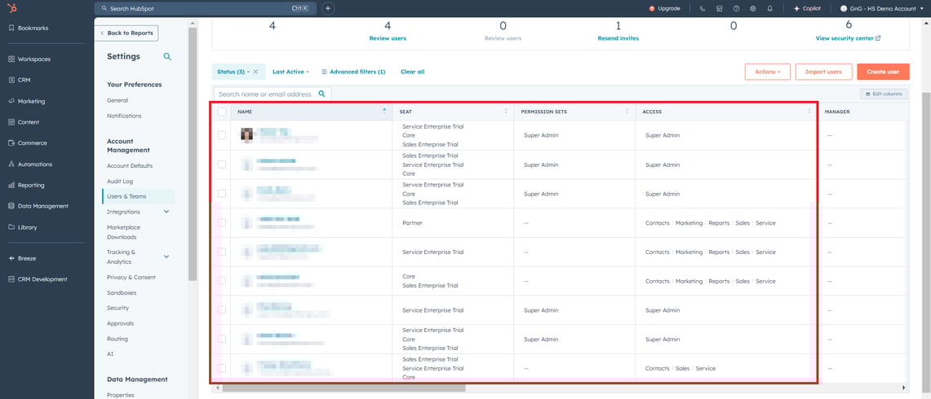Open the Actions dropdown button

767,72
